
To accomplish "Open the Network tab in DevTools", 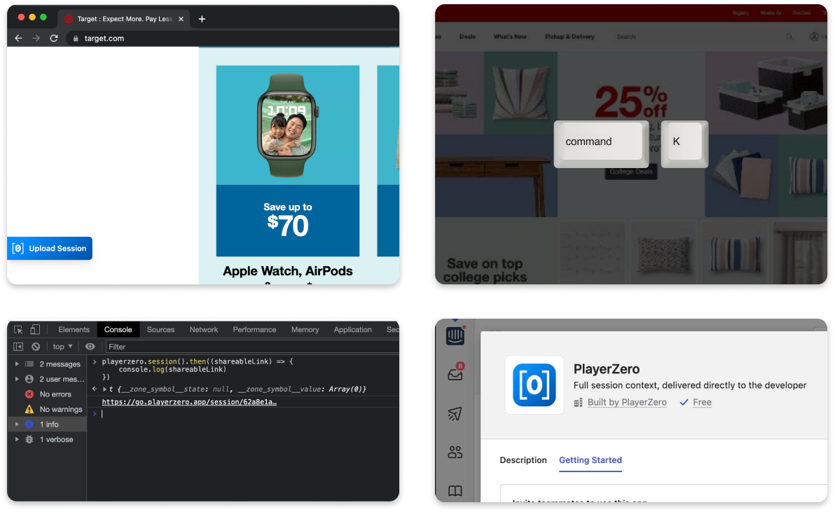I will [204, 329].
